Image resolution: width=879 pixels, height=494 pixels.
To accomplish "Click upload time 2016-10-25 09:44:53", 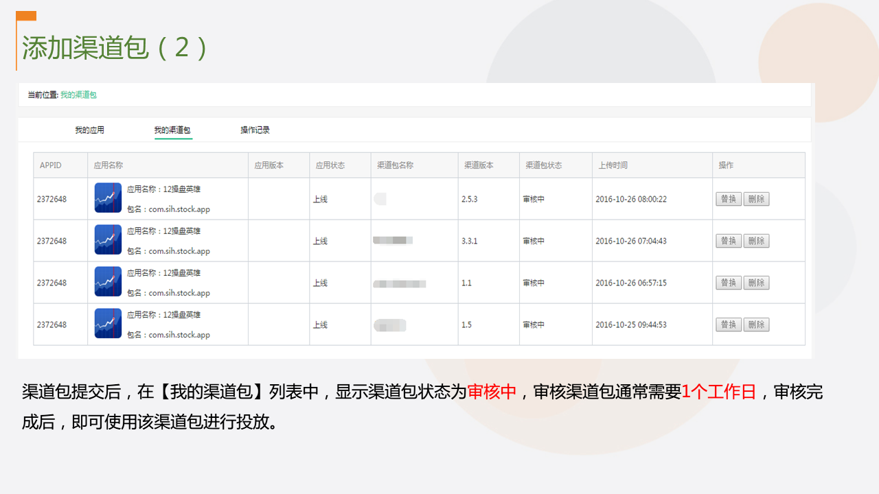I will [x=631, y=325].
